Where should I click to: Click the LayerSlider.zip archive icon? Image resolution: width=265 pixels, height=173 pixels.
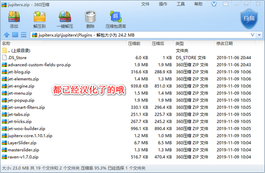coord(4,143)
